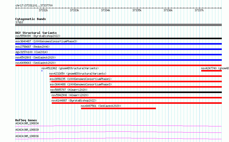Screen dimensions: 229x142
Task: Click the nsv5554090 (ByrskaBishop2022) black variant bar
Action: pos(118,38)
